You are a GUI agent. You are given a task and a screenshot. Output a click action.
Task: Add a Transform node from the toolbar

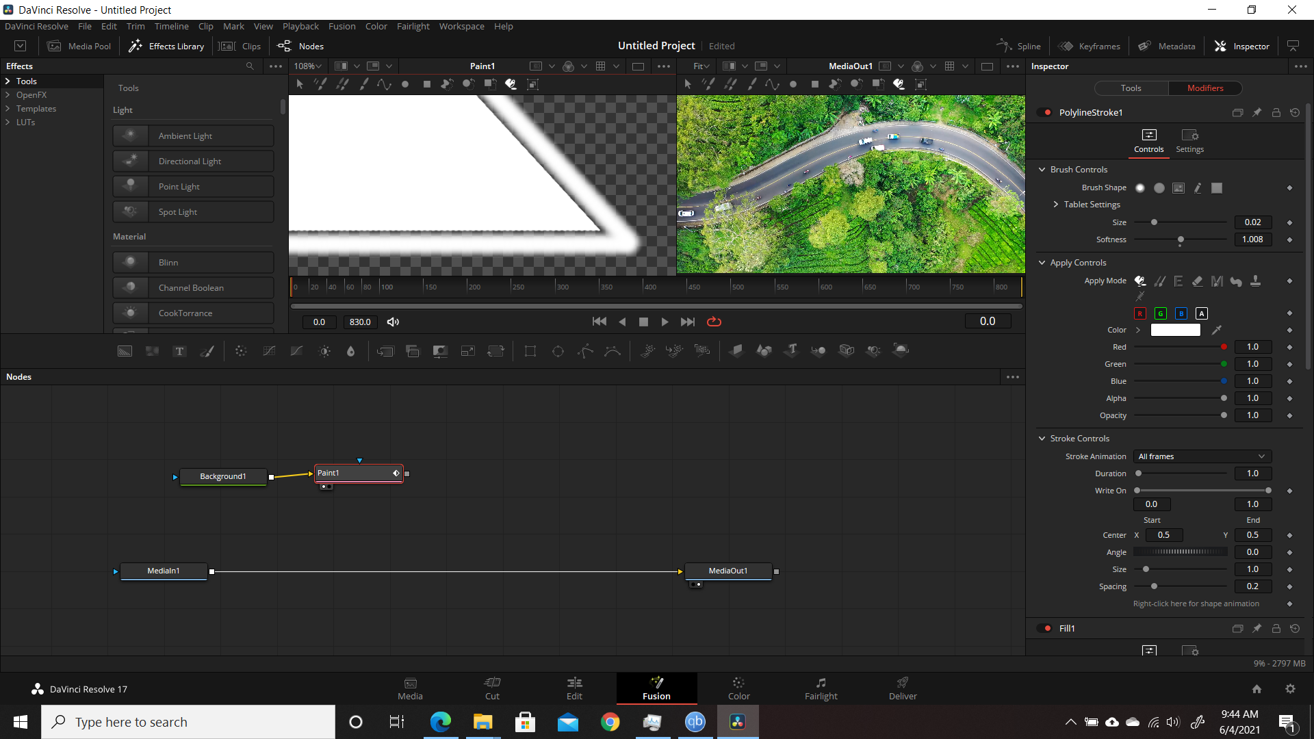point(495,351)
